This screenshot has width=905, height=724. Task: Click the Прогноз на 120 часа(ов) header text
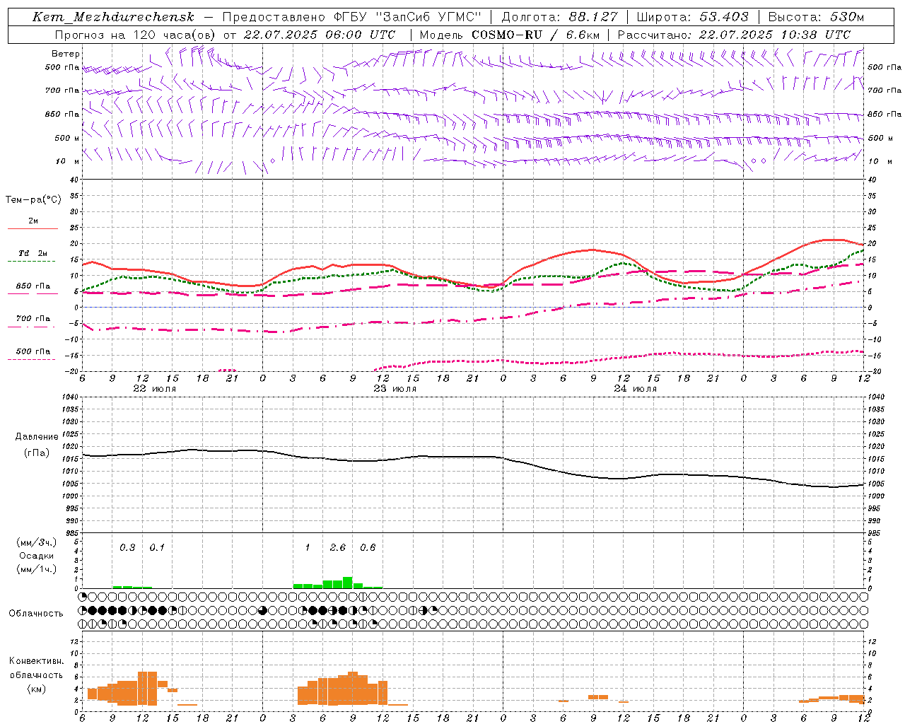click(x=136, y=35)
